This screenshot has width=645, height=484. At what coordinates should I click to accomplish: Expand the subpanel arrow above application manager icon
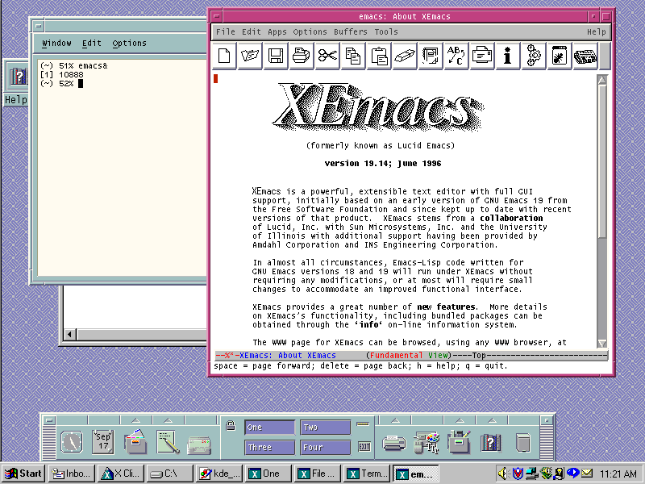pyautogui.click(x=460, y=420)
